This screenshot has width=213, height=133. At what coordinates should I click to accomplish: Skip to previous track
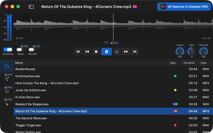[78, 52]
